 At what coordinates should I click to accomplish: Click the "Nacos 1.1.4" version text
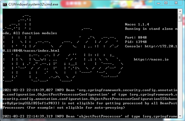pos(137,24)
